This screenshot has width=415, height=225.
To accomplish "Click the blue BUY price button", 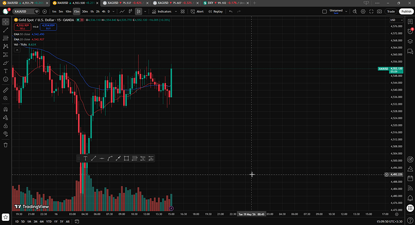I will tap(48, 26).
